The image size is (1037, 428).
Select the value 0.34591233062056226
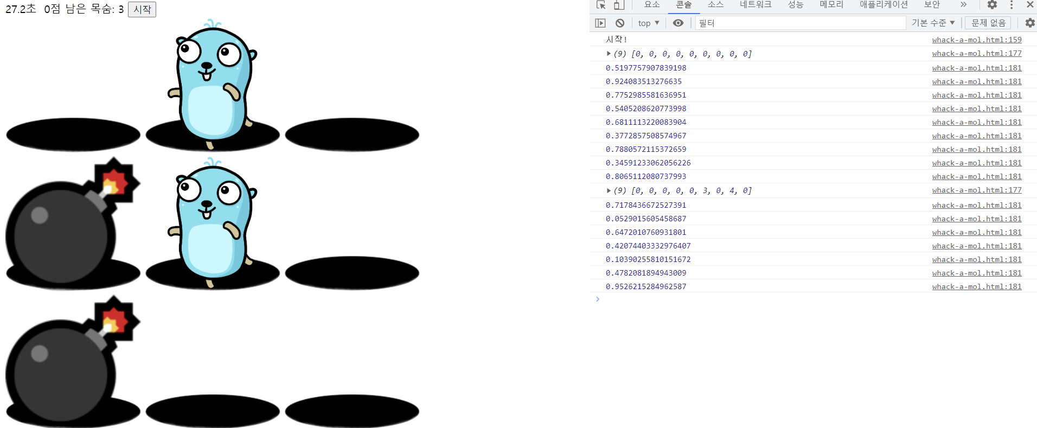click(648, 163)
